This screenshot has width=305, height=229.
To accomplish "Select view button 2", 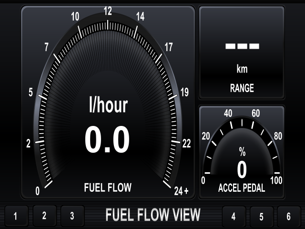I will point(44,216).
